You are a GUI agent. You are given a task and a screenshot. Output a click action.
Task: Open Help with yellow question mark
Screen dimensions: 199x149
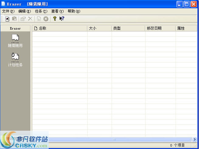coord(55,19)
